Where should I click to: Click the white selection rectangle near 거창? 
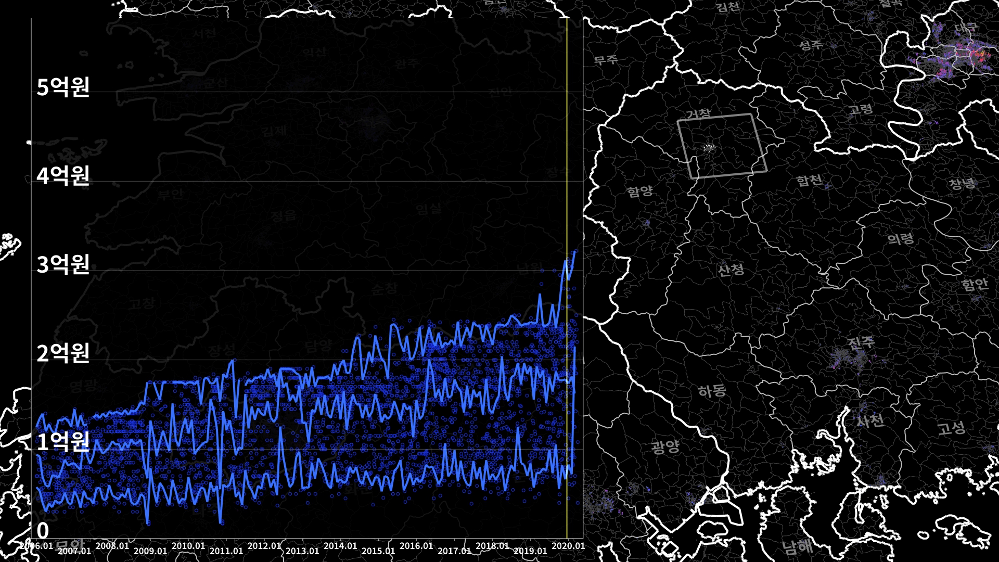point(722,146)
